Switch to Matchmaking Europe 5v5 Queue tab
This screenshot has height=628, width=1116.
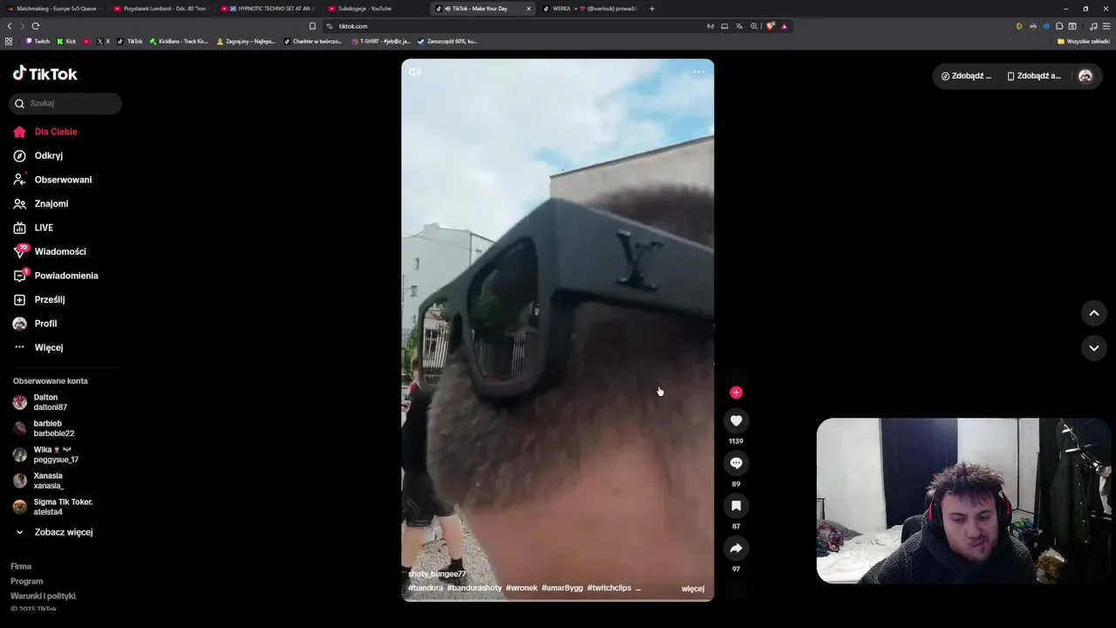(x=52, y=9)
